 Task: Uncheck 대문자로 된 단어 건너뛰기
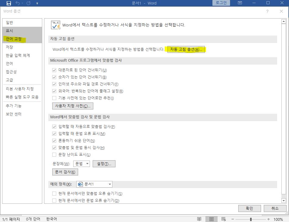(x=54, y=70)
